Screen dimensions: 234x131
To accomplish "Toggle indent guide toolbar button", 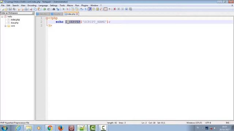I will (90, 9).
